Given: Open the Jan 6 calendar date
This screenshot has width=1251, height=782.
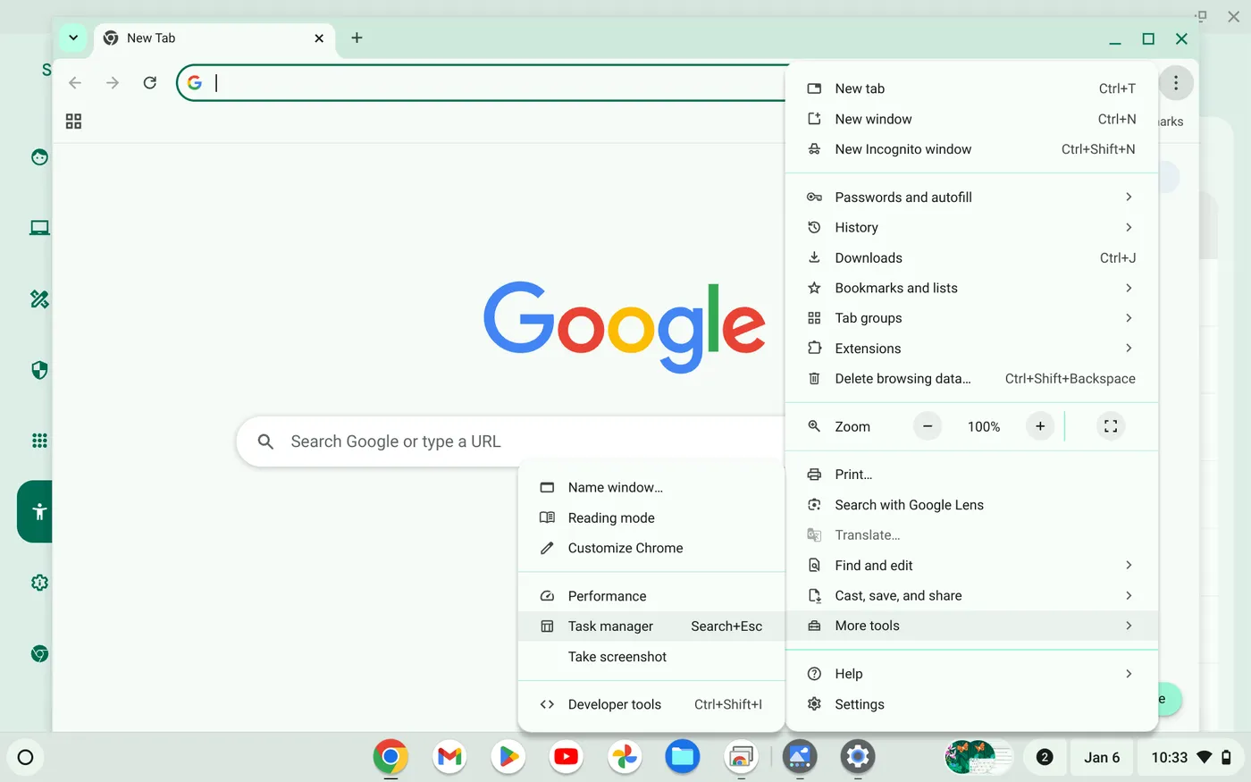Looking at the screenshot, I should (x=1102, y=757).
